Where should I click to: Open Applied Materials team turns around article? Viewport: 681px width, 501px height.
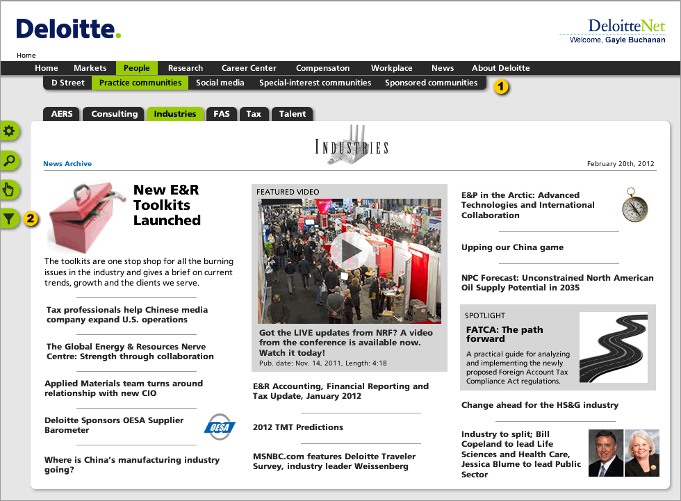[x=124, y=388]
